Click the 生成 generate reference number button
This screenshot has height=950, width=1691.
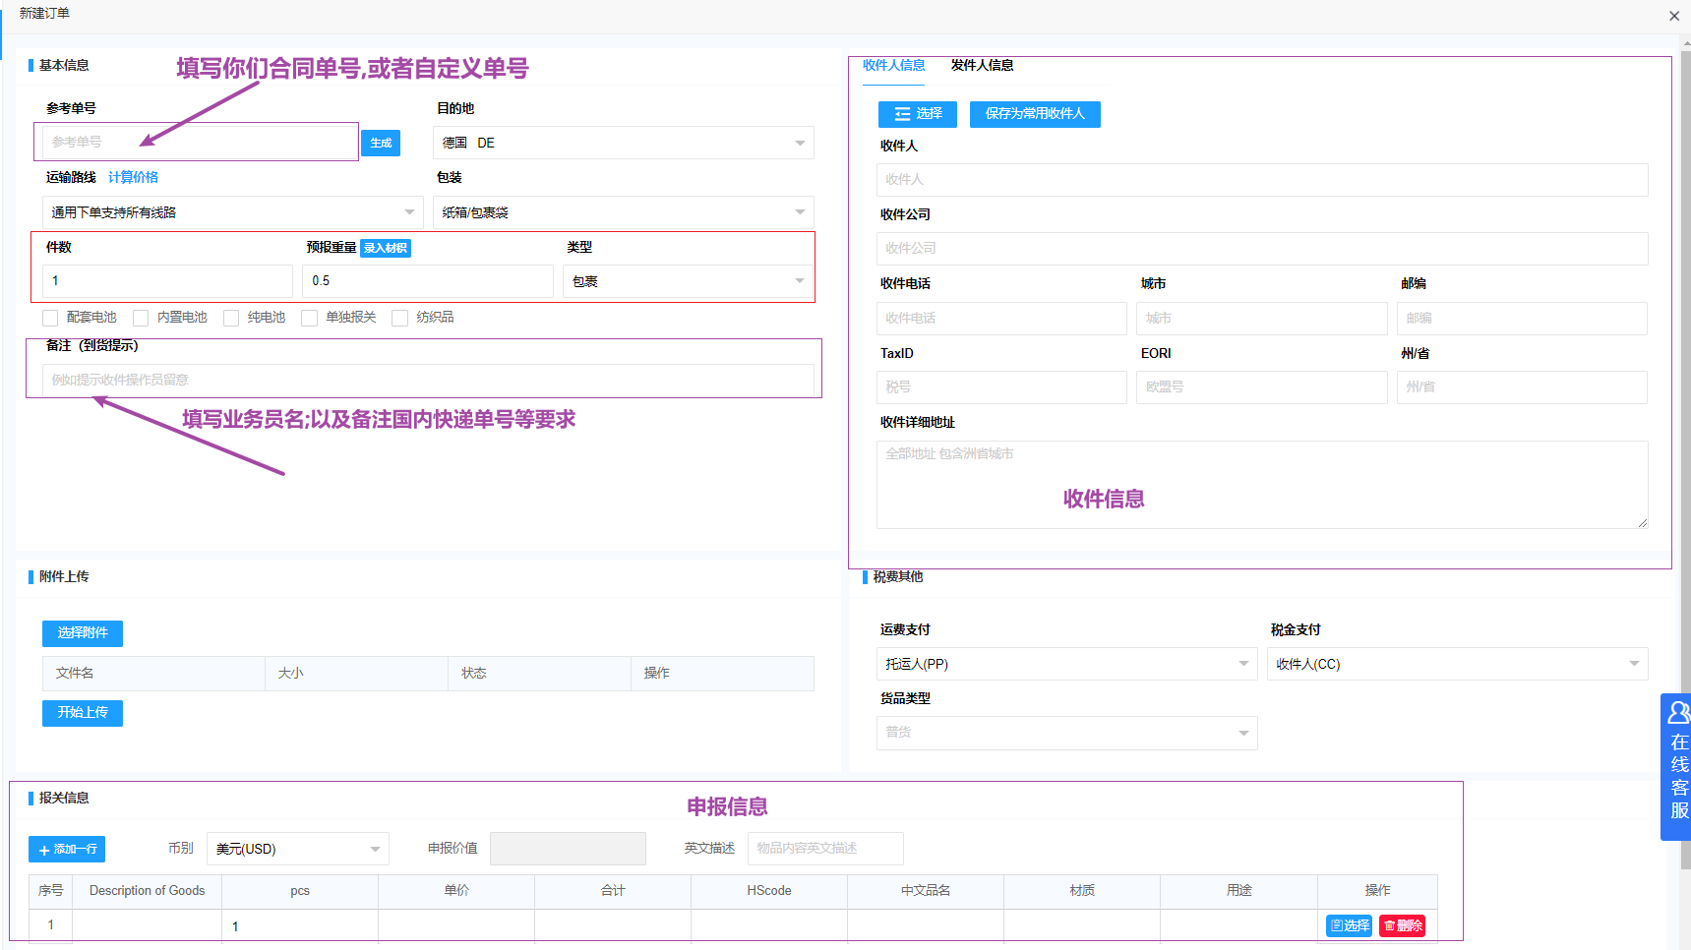click(x=381, y=144)
